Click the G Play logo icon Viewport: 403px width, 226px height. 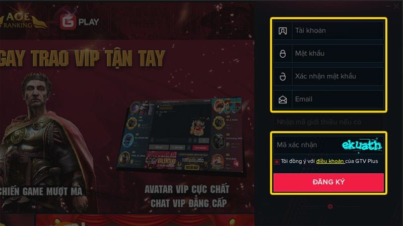tap(68, 22)
